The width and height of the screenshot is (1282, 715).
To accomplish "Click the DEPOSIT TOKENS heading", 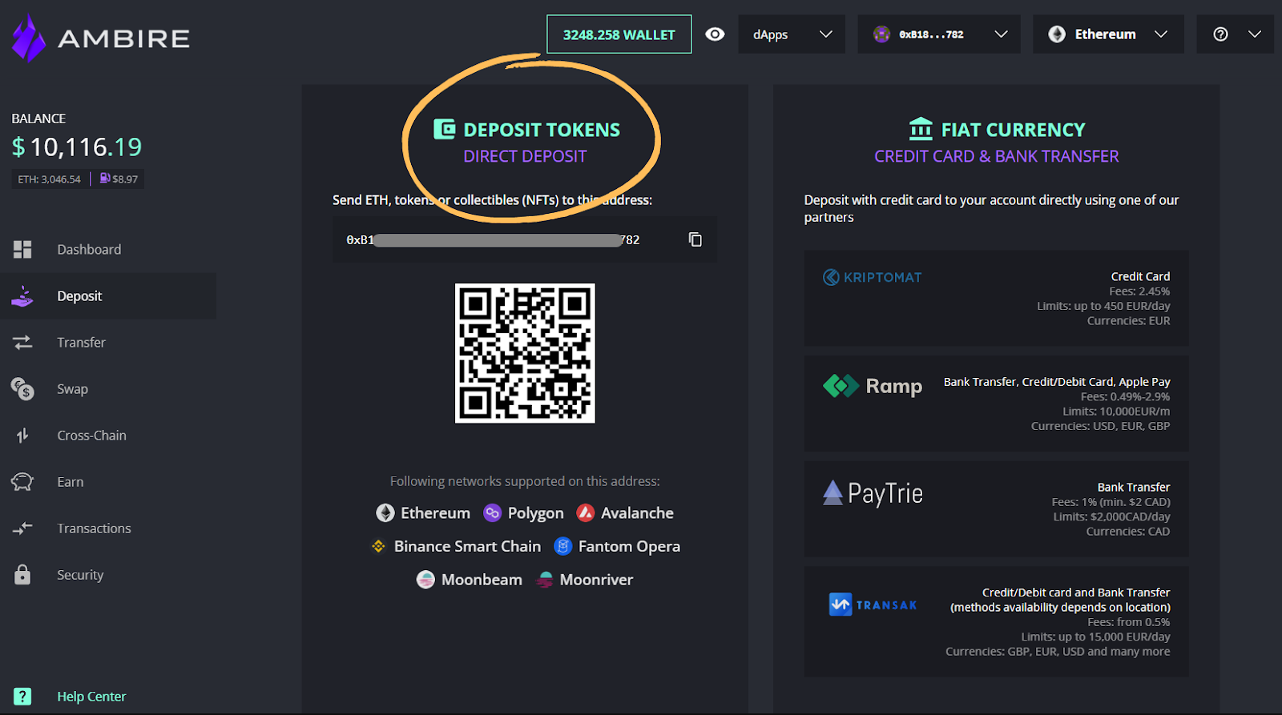I will tap(542, 130).
